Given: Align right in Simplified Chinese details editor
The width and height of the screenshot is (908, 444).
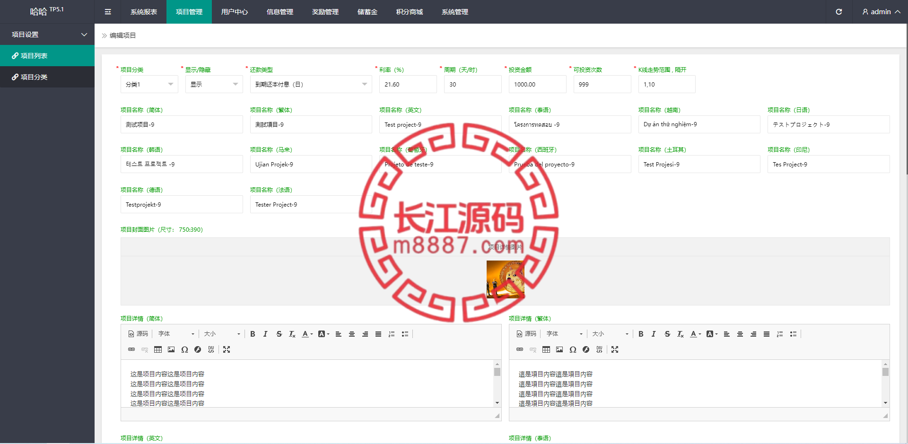Looking at the screenshot, I should 365,334.
